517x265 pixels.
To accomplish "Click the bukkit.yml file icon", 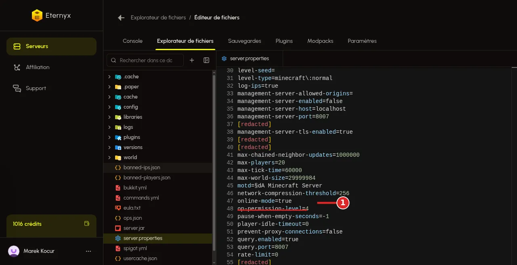I will coord(118,188).
